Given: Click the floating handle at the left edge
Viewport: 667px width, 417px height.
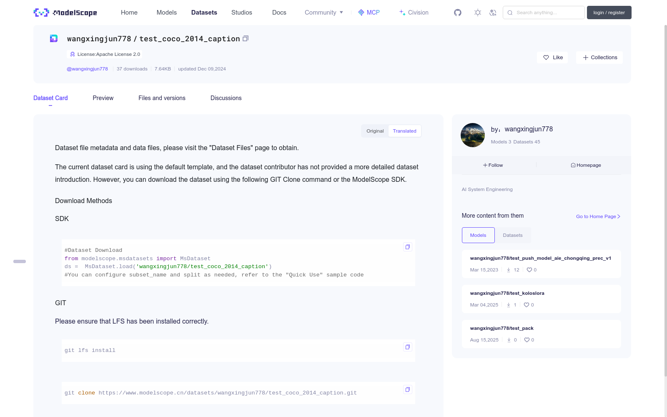Looking at the screenshot, I should click(x=20, y=261).
